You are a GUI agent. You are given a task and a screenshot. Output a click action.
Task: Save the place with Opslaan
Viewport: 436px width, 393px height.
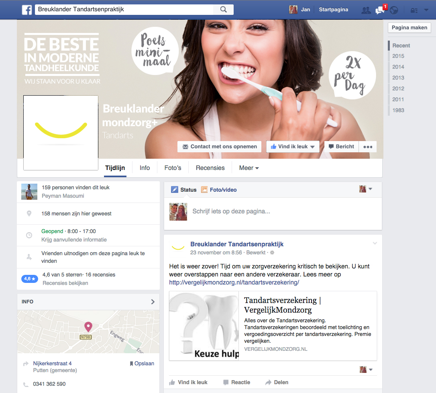(x=142, y=364)
